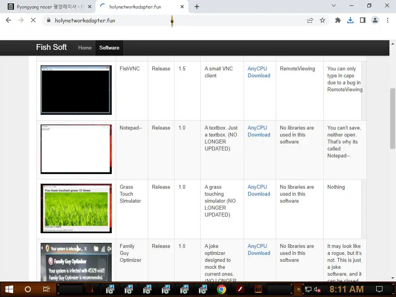
Task: Open the Chrome taskbar icon
Action: point(221,289)
